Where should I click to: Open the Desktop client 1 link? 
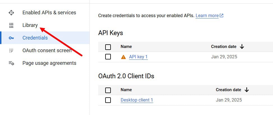[137, 100]
